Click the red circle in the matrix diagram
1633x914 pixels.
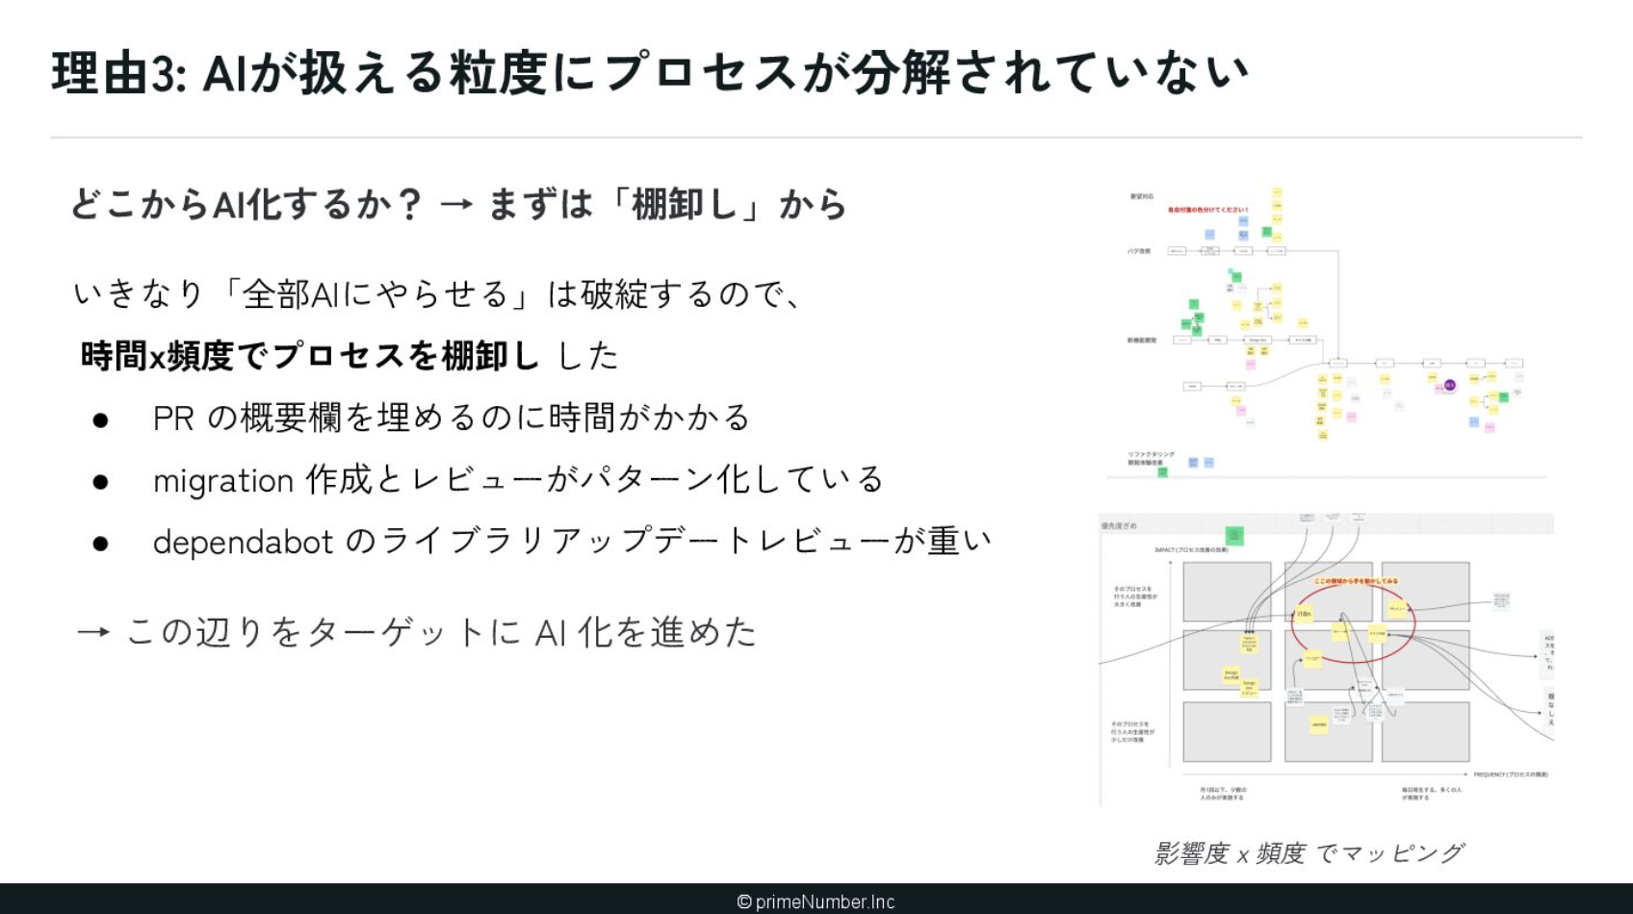1353,622
